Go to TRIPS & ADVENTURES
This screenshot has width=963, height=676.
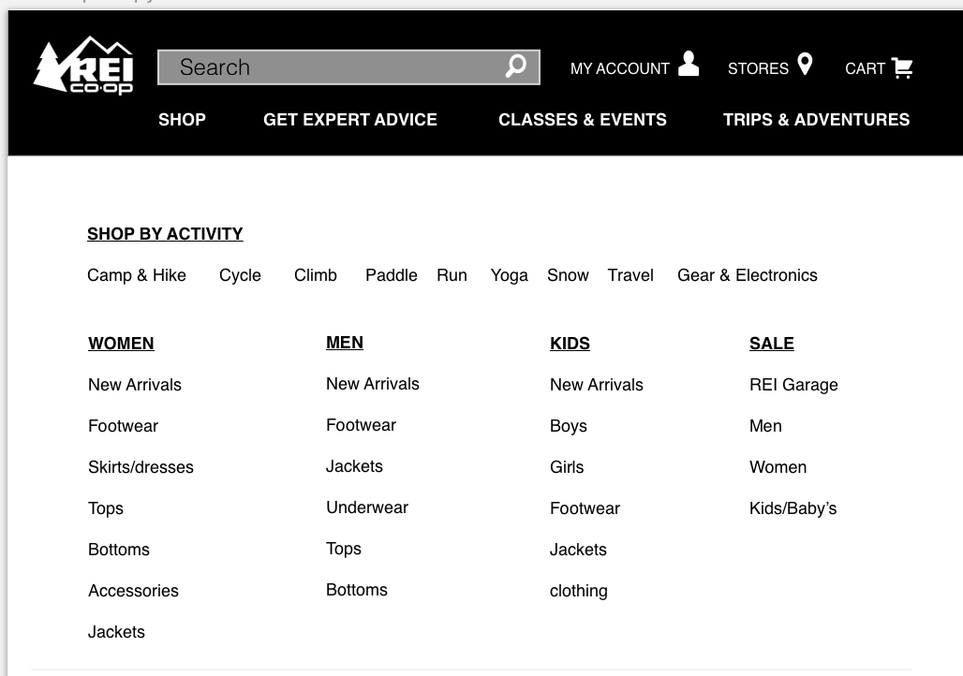816,119
